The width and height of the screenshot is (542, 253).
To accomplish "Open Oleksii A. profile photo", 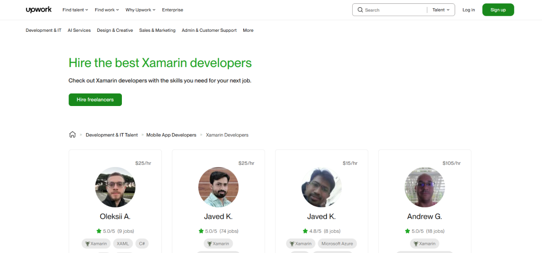I will click(x=115, y=187).
